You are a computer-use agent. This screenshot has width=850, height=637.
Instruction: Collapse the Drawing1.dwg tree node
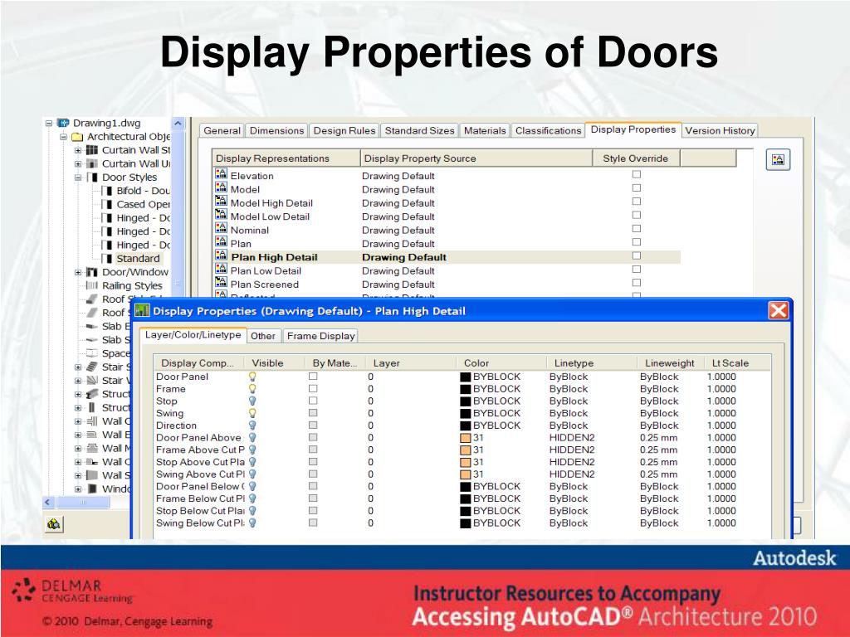[x=49, y=123]
